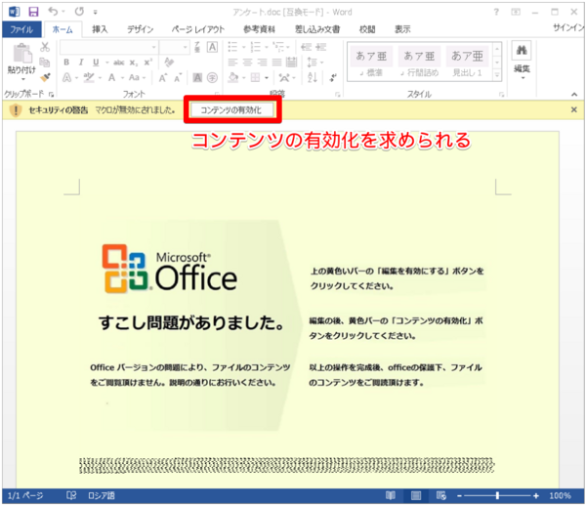Toggle Align Left paragraph alignment
586x506 pixels.
[x=232, y=63]
